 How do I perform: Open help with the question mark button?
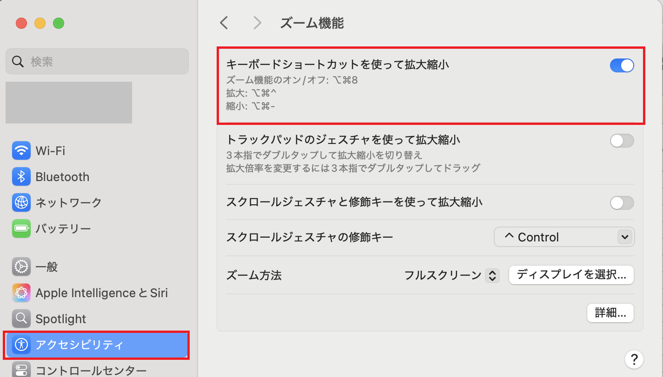pos(634,358)
